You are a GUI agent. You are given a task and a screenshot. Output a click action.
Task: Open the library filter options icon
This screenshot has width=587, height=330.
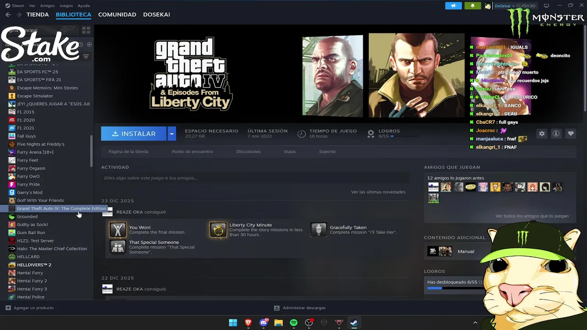click(86, 56)
